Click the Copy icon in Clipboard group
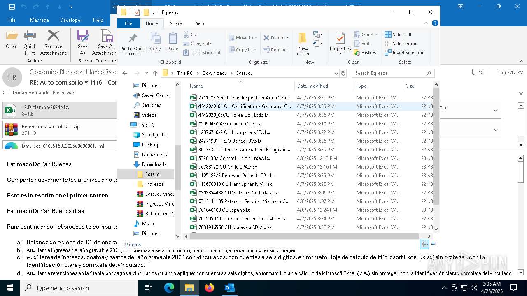Viewport: 527px width, 296px height. [155, 42]
